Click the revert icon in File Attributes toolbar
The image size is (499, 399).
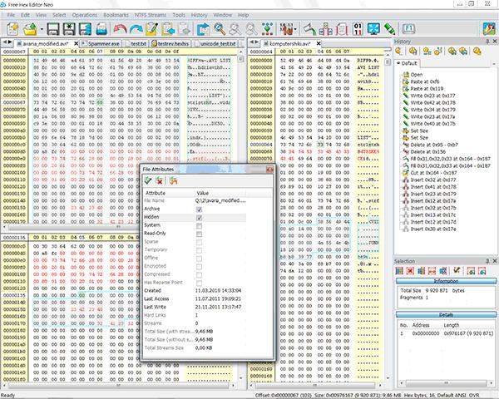173,180
